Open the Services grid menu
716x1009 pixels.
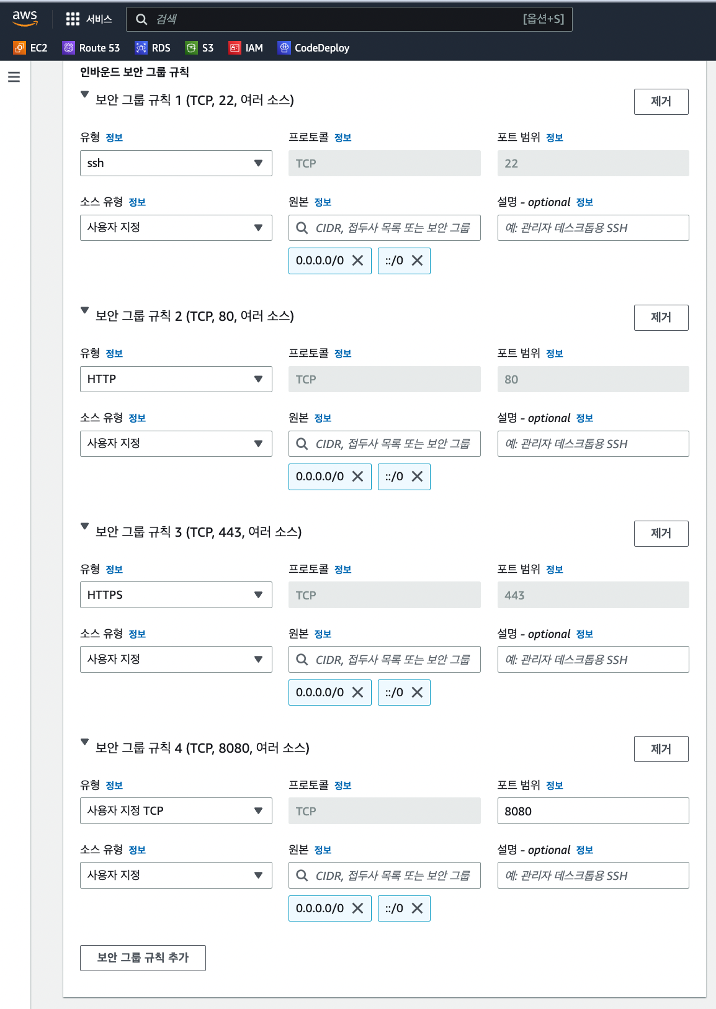pyautogui.click(x=73, y=19)
